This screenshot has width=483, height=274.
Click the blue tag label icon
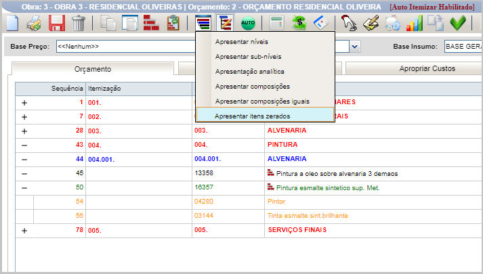[320, 24]
